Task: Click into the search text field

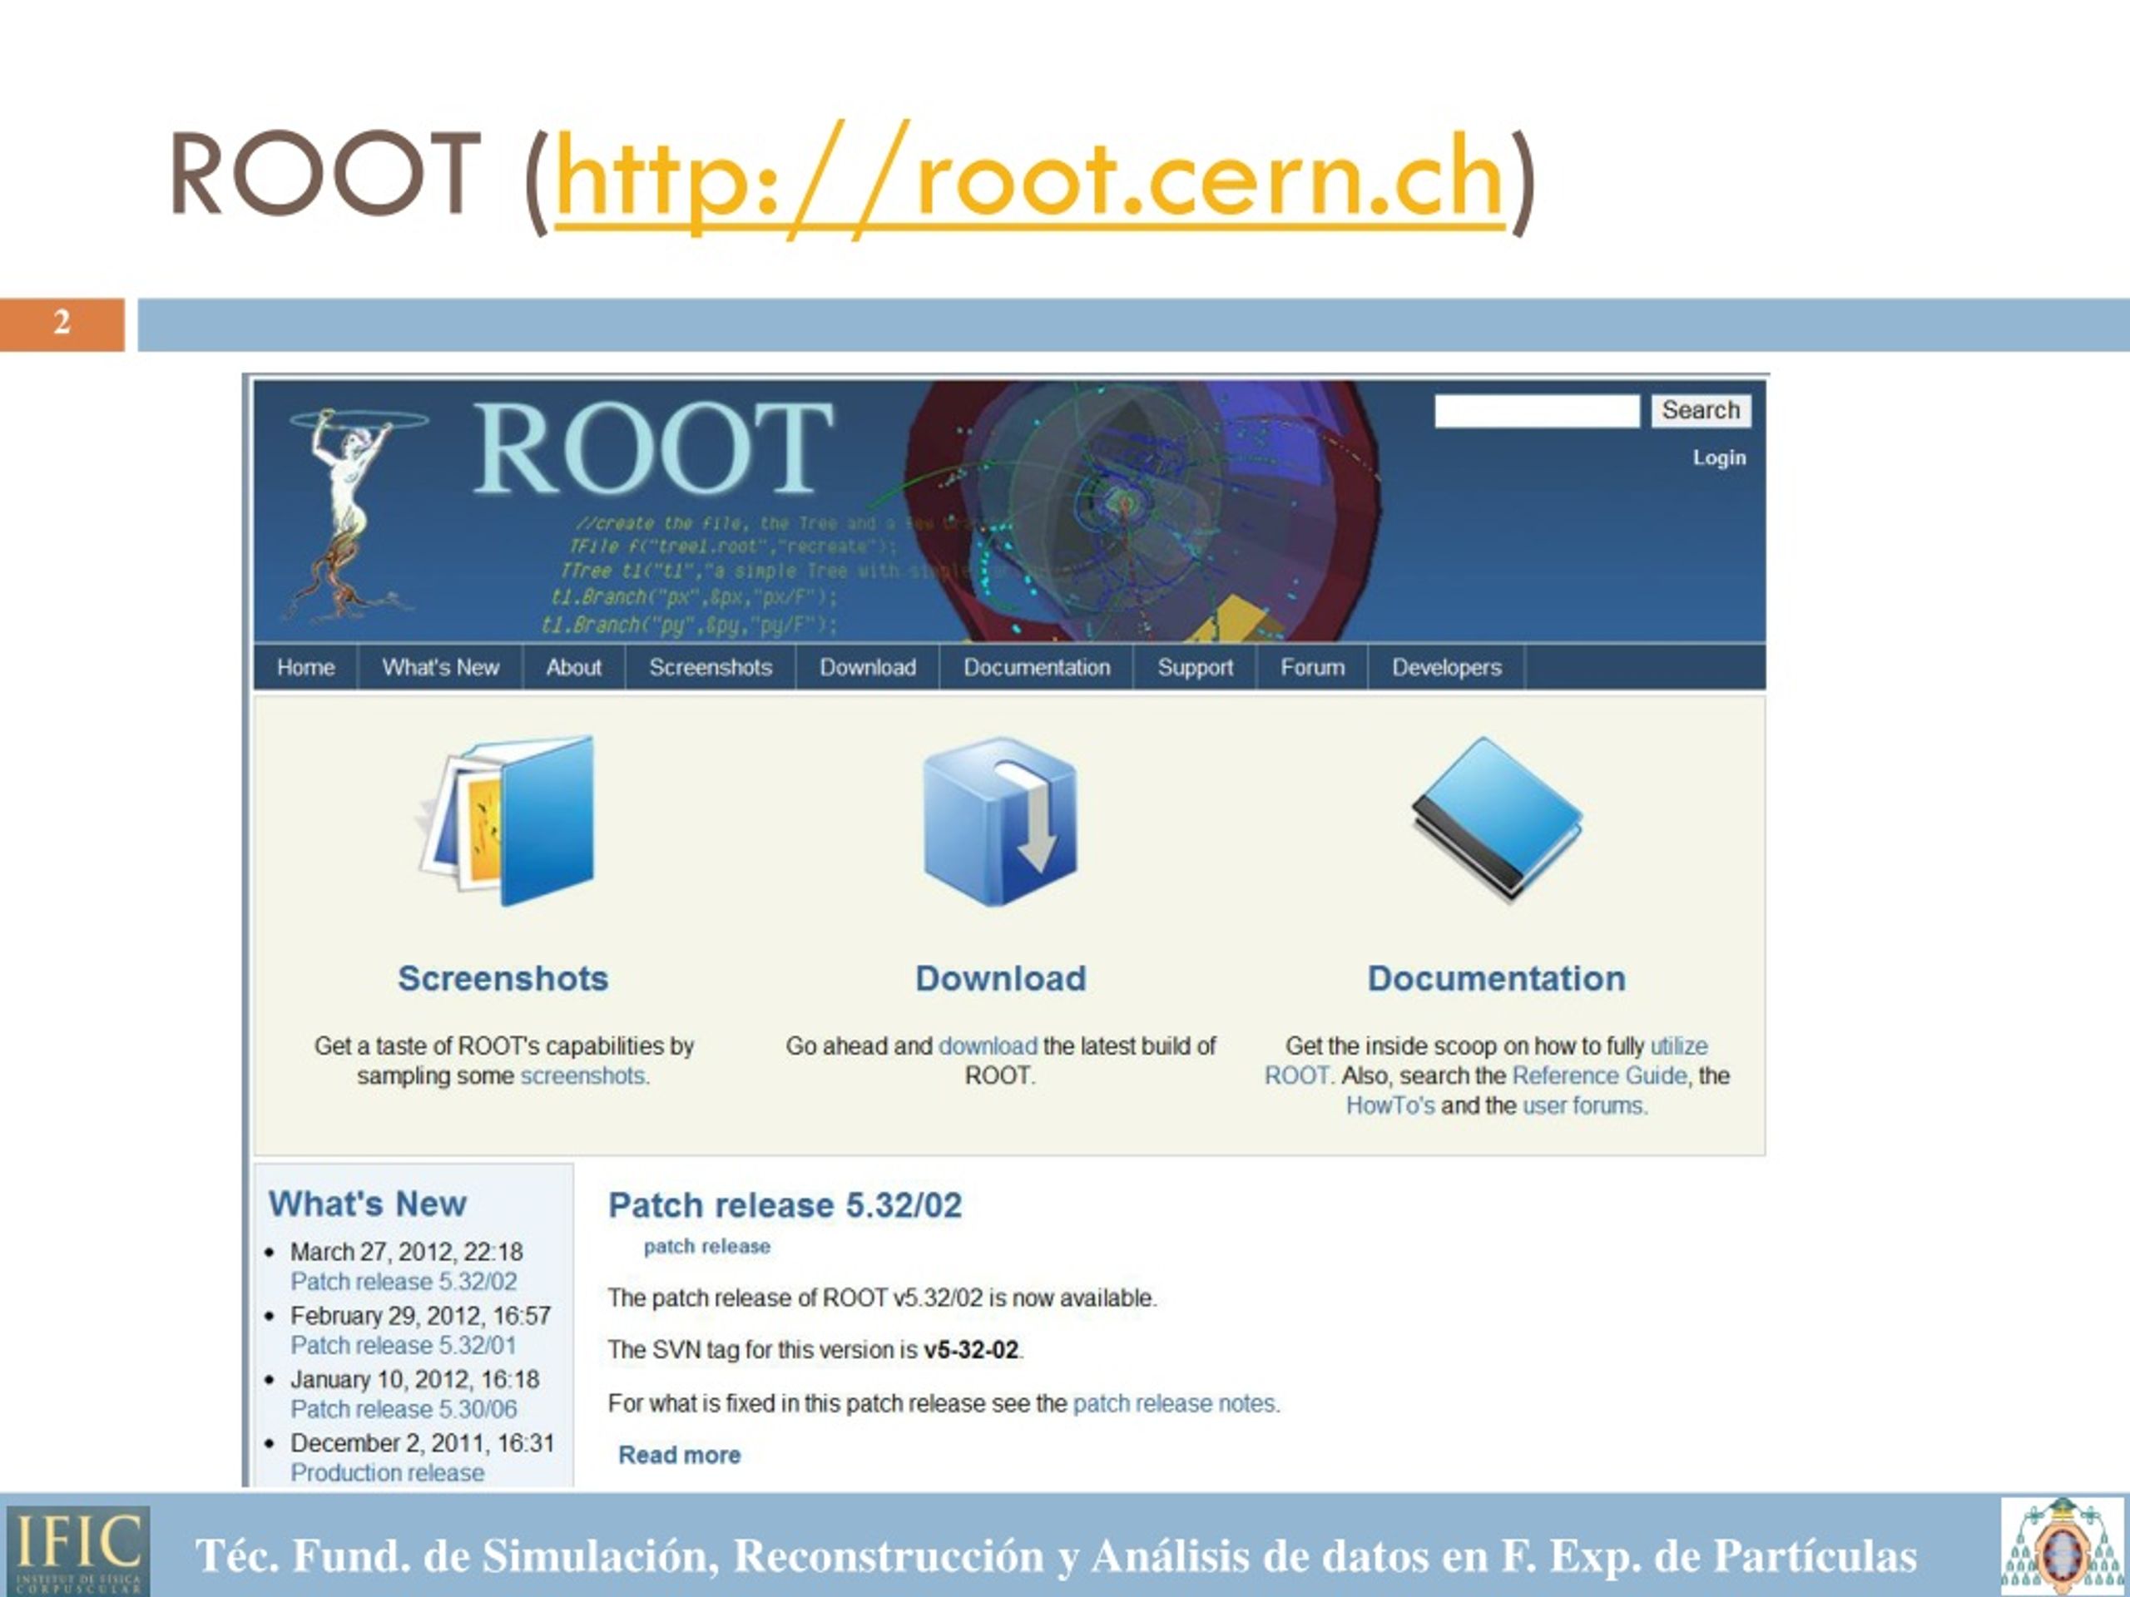Action: pos(1536,411)
